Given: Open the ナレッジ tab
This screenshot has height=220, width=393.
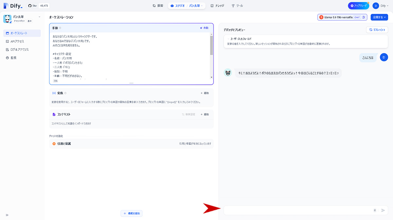Looking at the screenshot, I should click(x=217, y=6).
